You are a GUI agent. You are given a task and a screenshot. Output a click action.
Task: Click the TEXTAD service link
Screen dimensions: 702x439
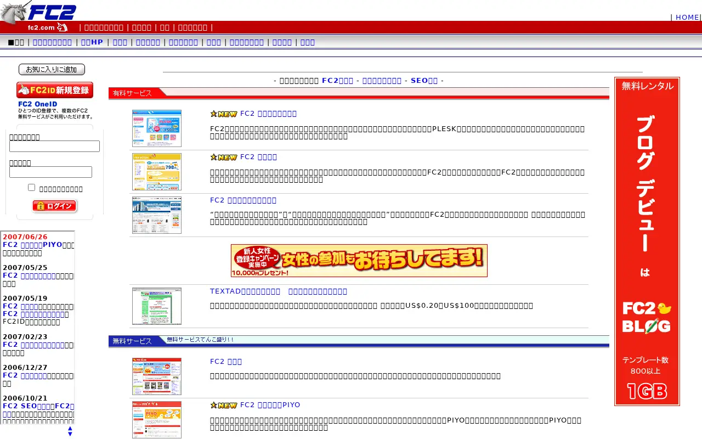[279, 291]
